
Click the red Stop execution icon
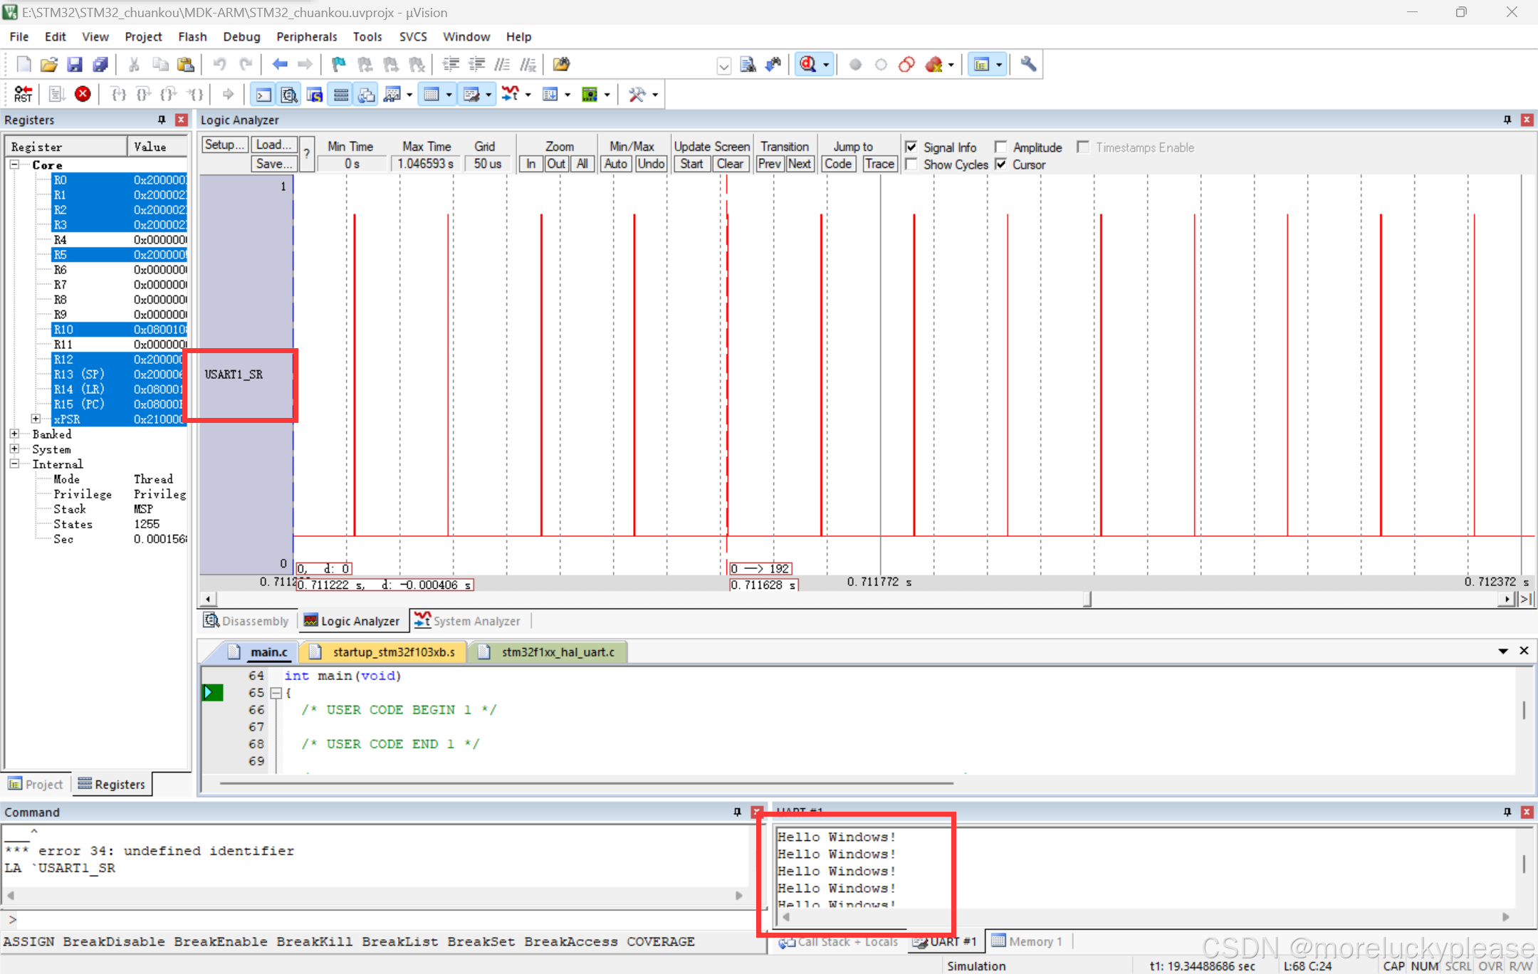click(x=83, y=94)
